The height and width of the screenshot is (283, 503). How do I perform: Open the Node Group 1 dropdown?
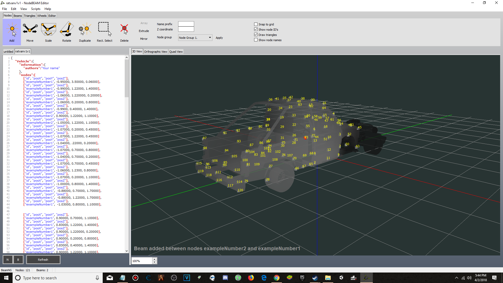coord(195,38)
